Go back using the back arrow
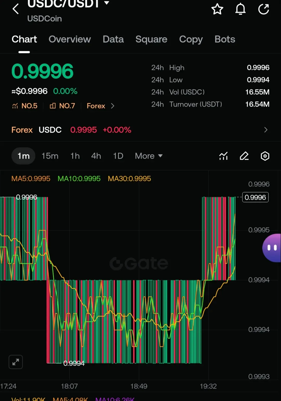Screen dimensions: 281x401 (x=16, y=9)
